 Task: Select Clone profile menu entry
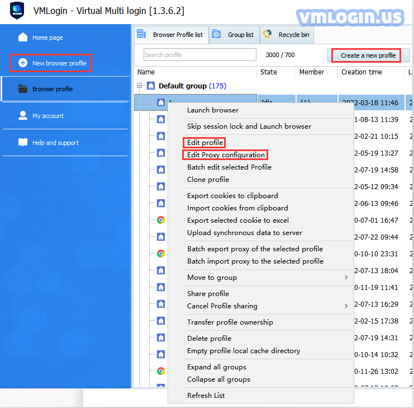tap(261, 180)
